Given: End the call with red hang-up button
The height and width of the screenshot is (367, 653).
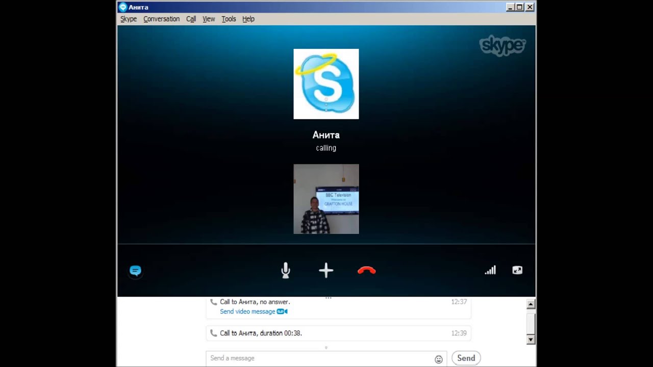Looking at the screenshot, I should (x=366, y=271).
